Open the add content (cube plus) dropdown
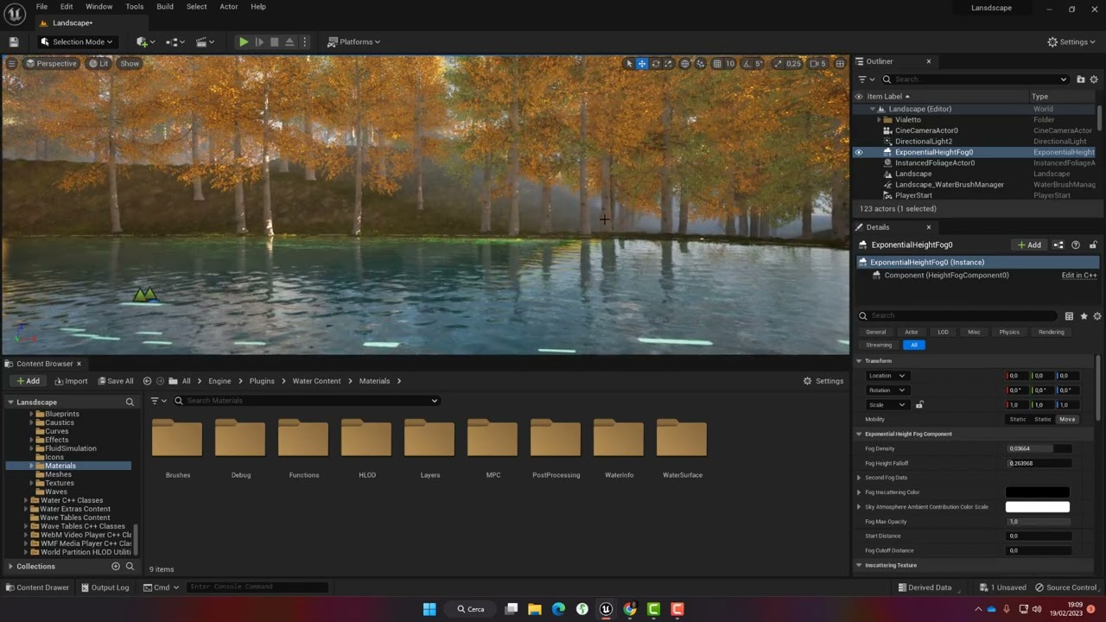Viewport: 1106px width, 622px height. click(145, 41)
